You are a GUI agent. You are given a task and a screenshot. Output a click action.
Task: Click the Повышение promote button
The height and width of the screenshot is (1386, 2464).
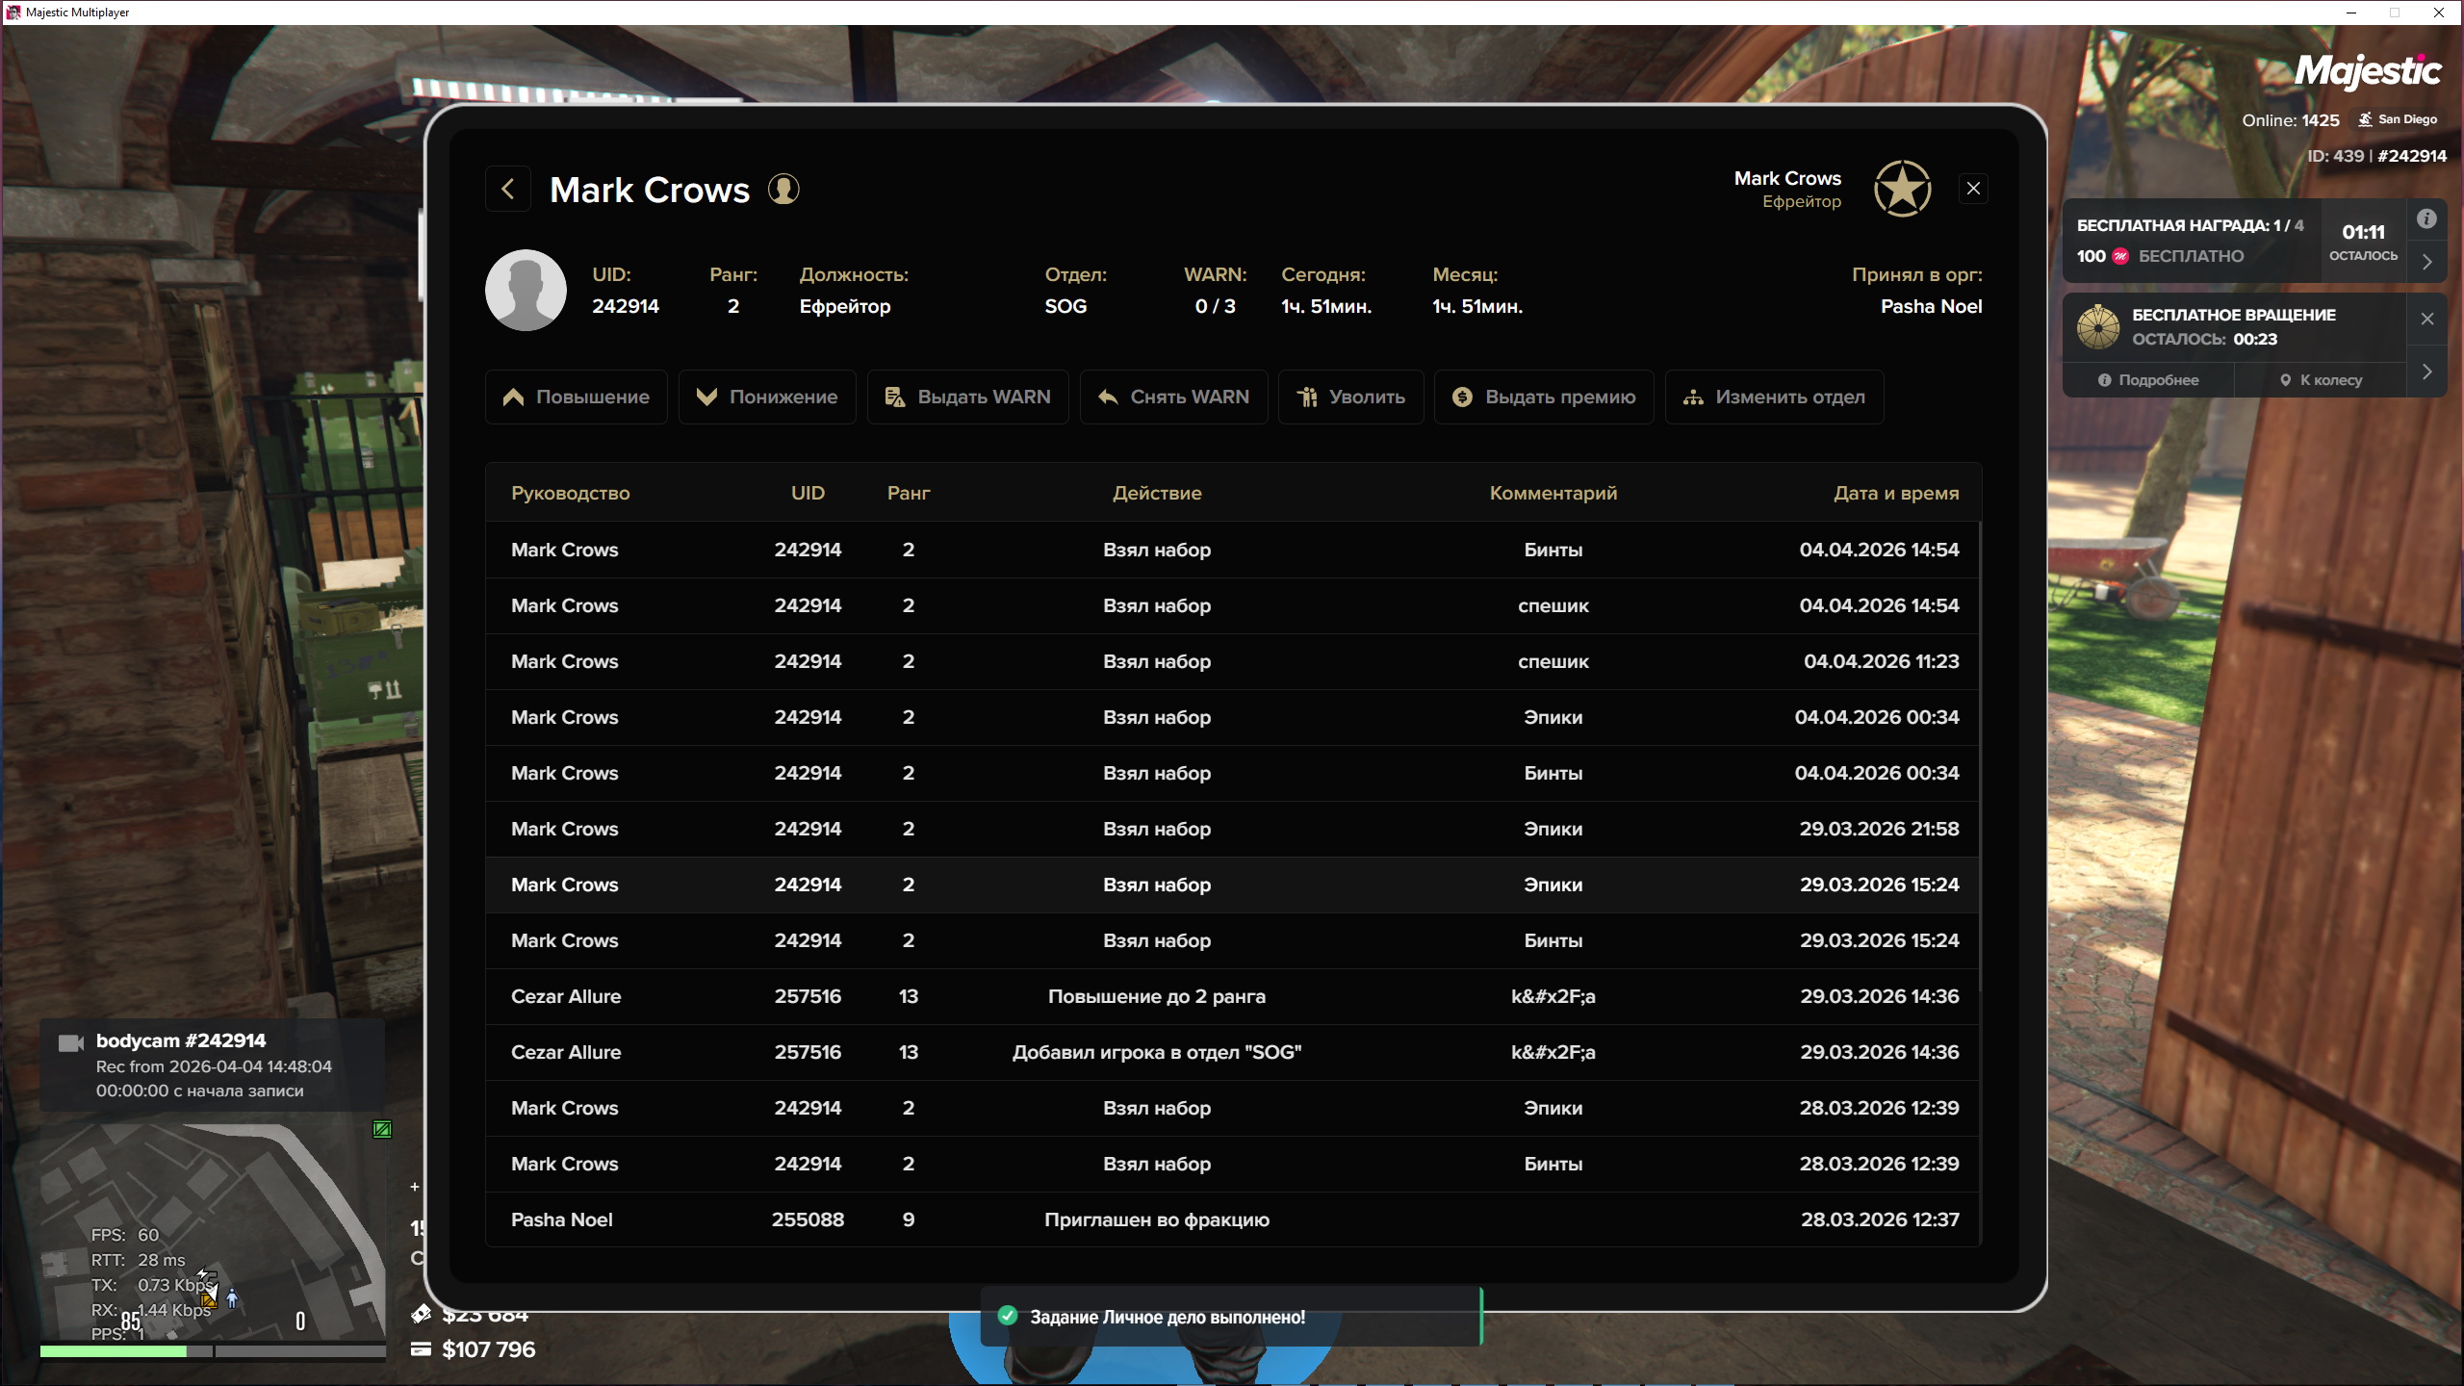(577, 397)
